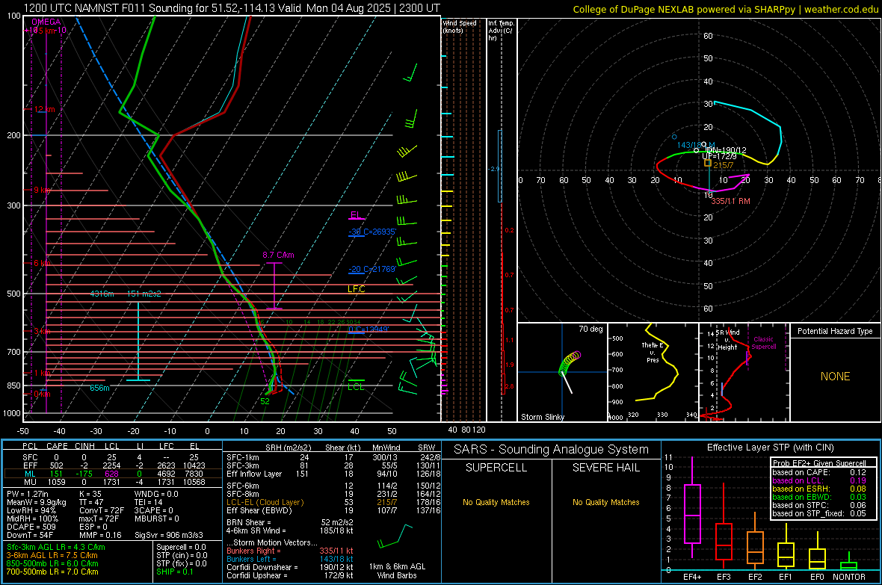Click the 'DN=190/12' Corfidi label on hodograph
The width and height of the screenshot is (882, 585).
coord(726,150)
